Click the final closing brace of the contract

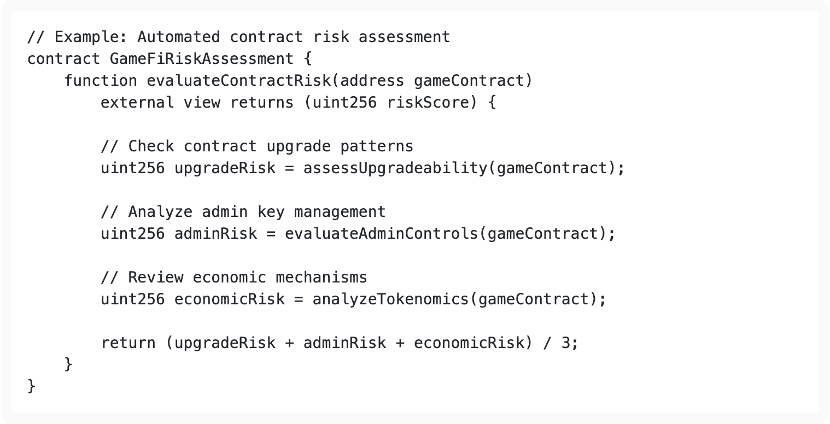point(31,386)
